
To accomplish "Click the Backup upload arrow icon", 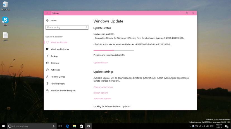I will pos(47,56).
